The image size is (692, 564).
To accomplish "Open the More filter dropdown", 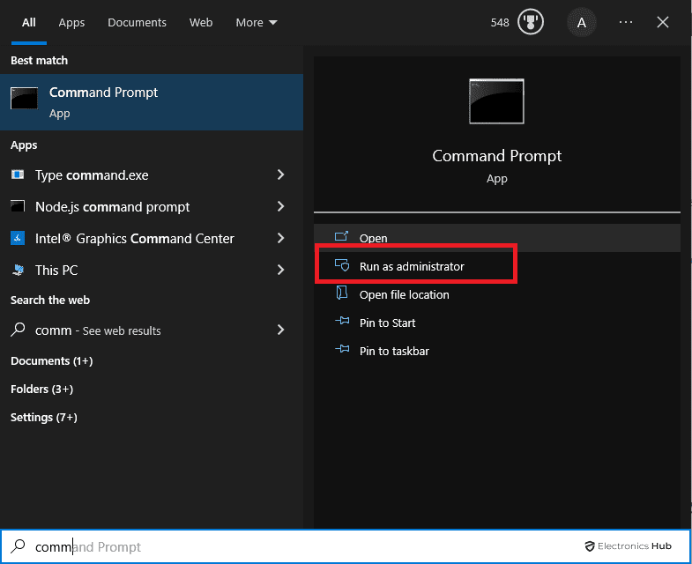I will pyautogui.click(x=257, y=23).
